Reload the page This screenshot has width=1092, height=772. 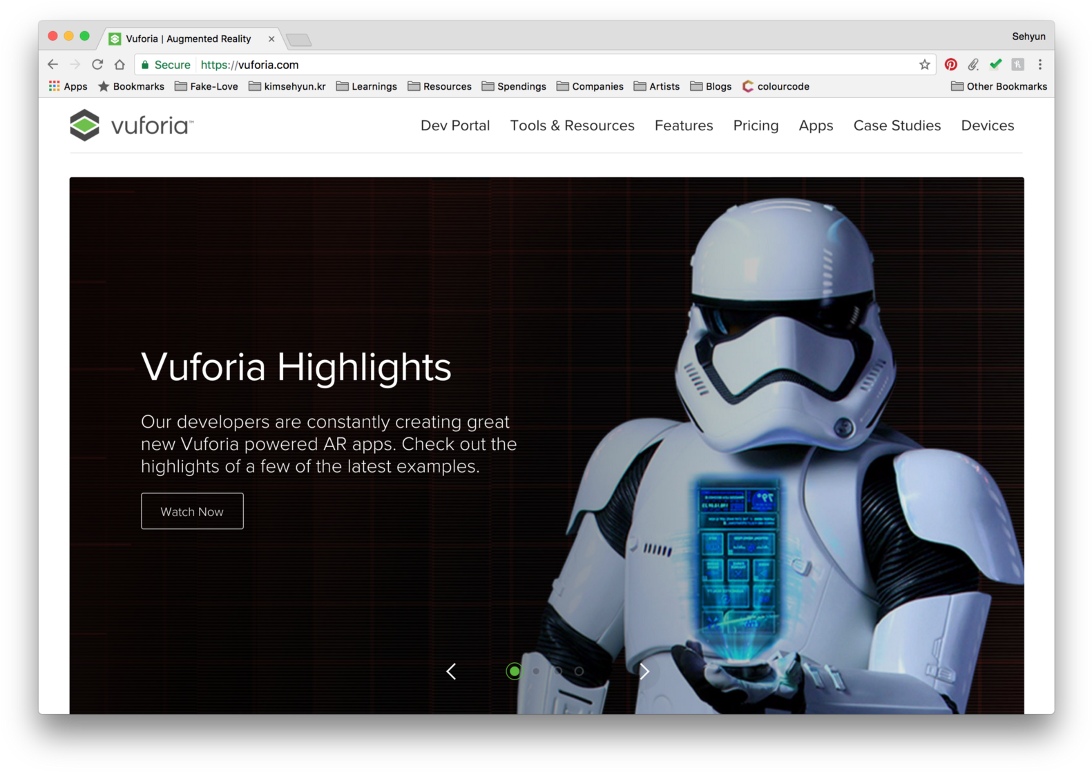(x=97, y=65)
